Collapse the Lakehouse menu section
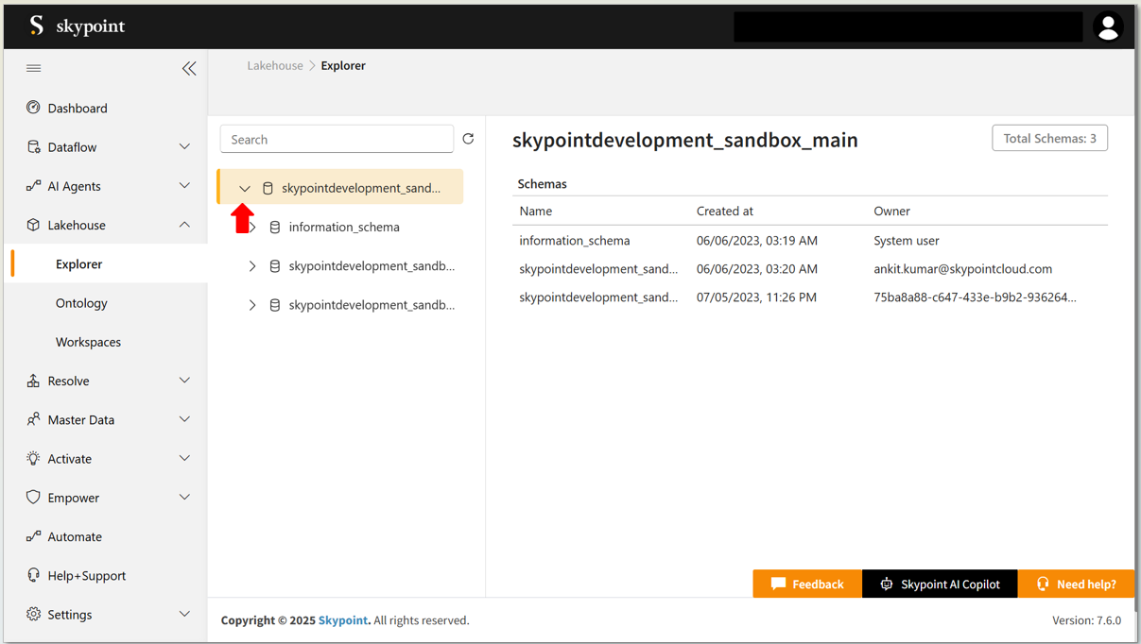Viewport: 1141px width, 644px height. tap(184, 225)
